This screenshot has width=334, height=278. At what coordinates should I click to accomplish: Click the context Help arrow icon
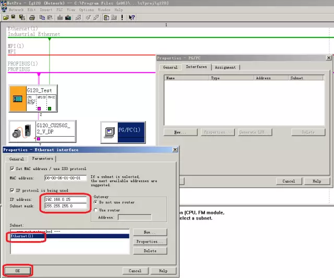(132, 17)
